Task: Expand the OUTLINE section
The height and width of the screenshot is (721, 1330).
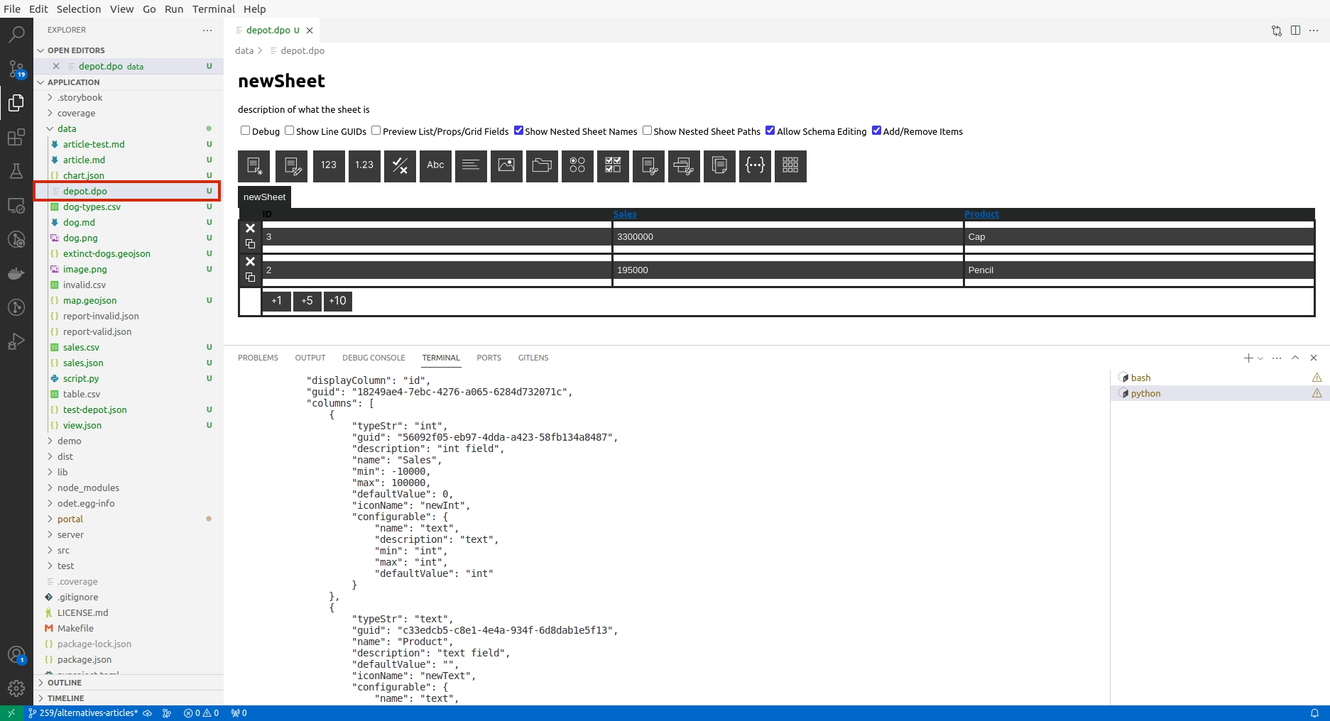Action: (x=65, y=683)
